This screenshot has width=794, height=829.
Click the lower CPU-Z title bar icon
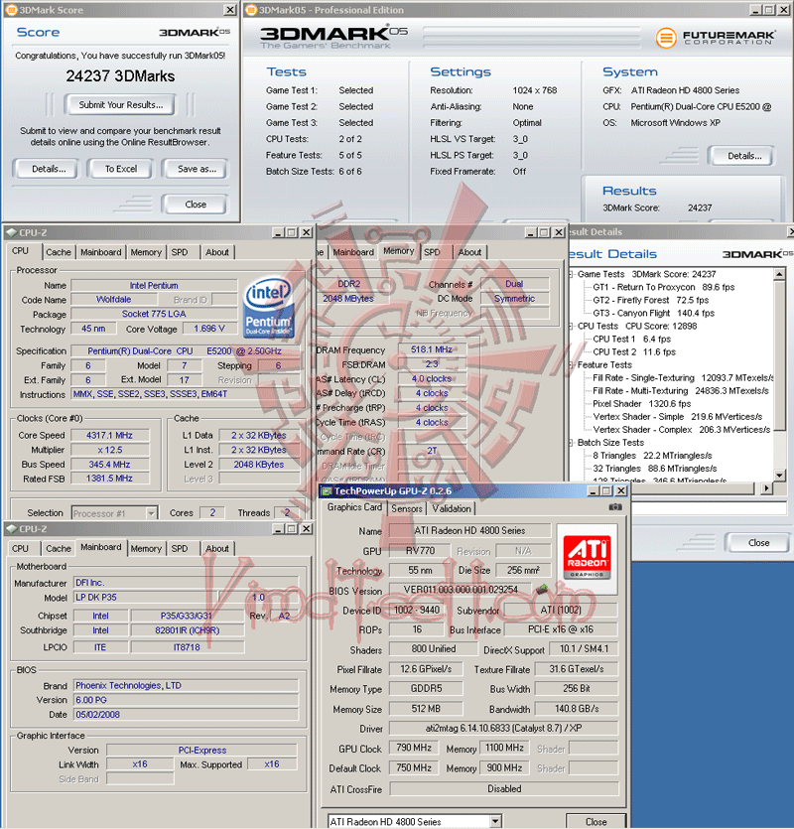pyautogui.click(x=11, y=529)
